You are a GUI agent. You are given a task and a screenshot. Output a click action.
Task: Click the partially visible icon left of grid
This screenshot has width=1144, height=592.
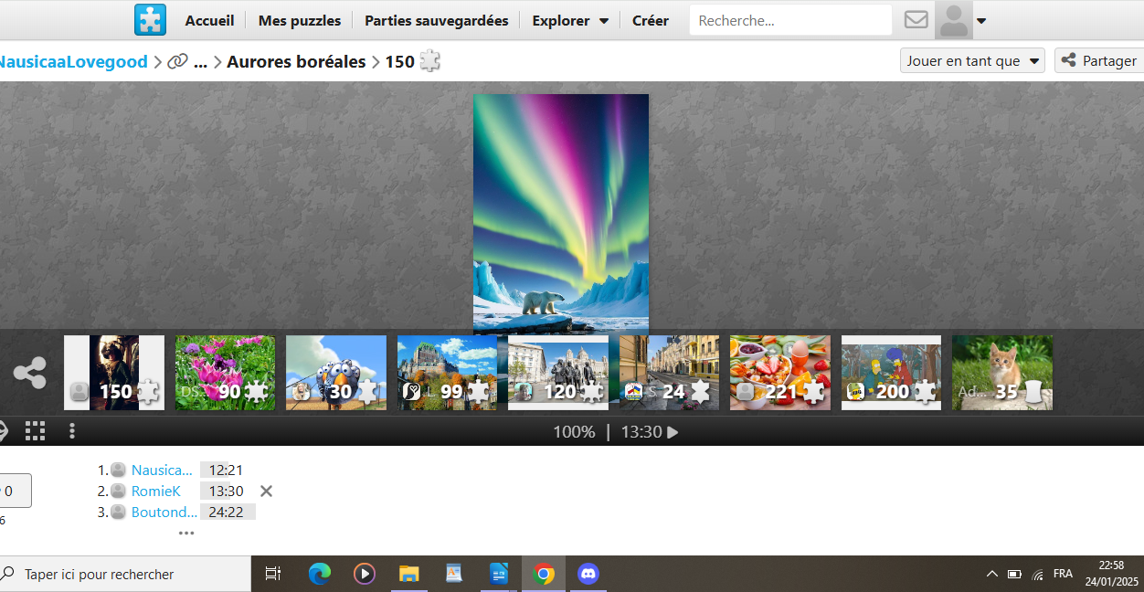4,431
